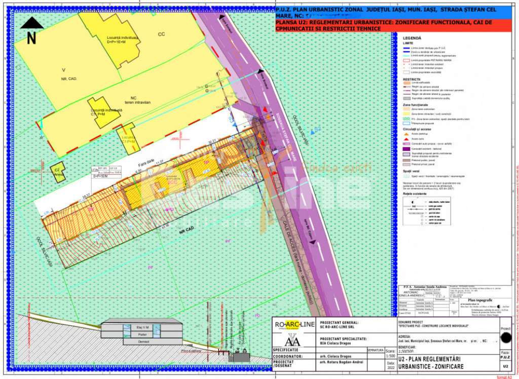Pick the dark purple Carosabil existent swatch
The width and height of the screenshot is (519, 379).
coord(406,148)
